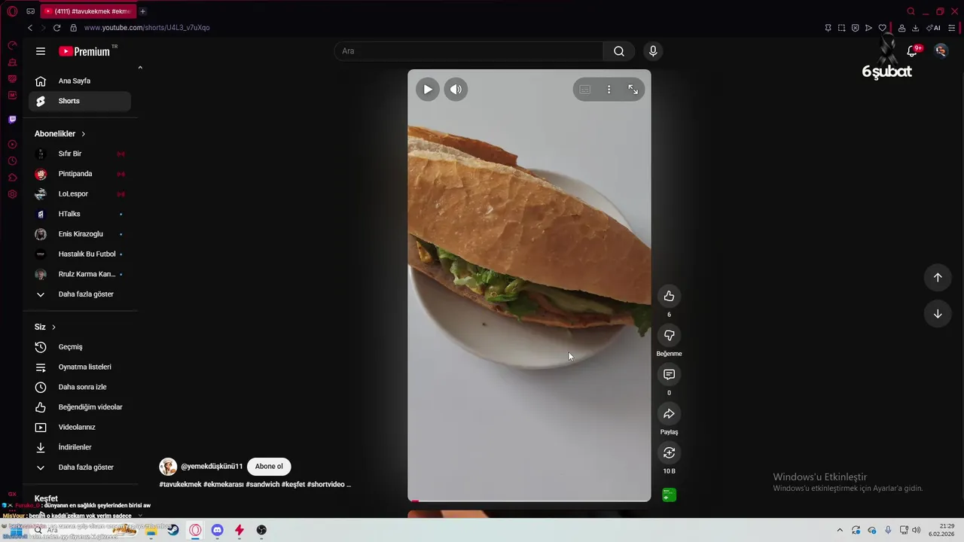Open Oynatma listeleri playlists
Viewport: 964px width, 542px height.
pyautogui.click(x=80, y=367)
